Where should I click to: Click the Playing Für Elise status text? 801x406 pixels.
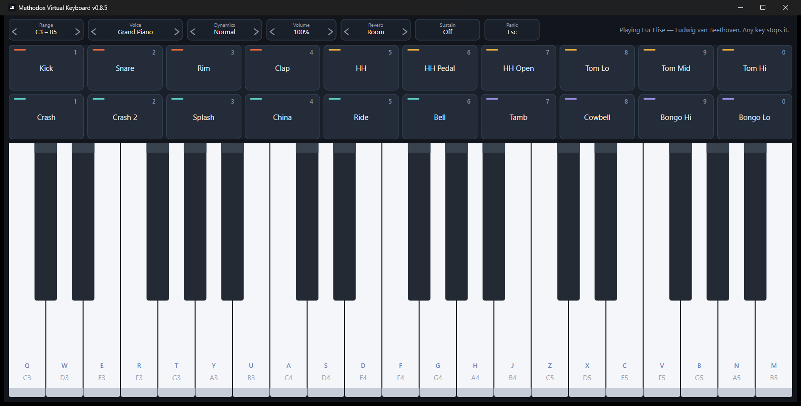[704, 30]
